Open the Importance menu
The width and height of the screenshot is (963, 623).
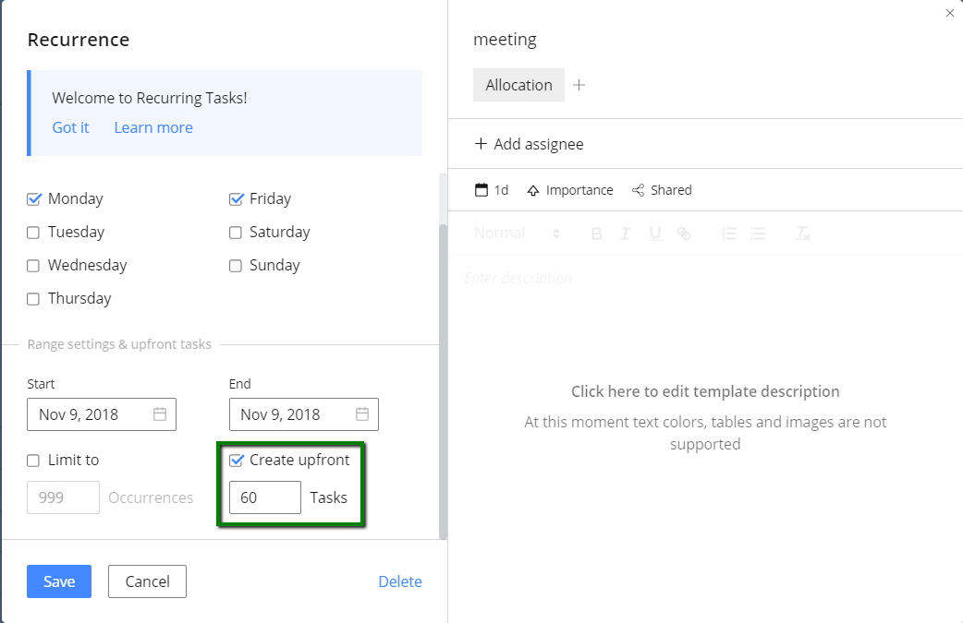click(x=570, y=190)
